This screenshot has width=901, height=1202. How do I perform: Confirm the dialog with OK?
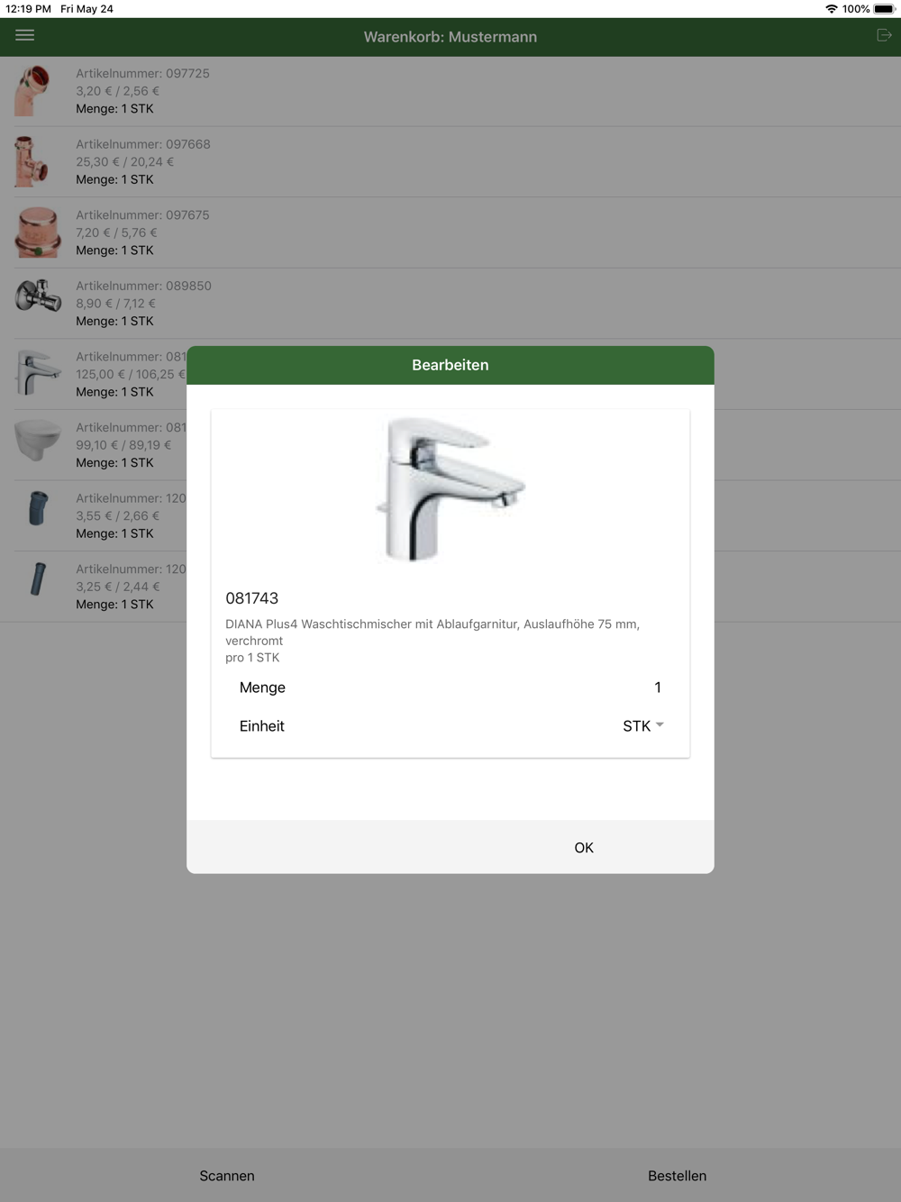pyautogui.click(x=584, y=848)
